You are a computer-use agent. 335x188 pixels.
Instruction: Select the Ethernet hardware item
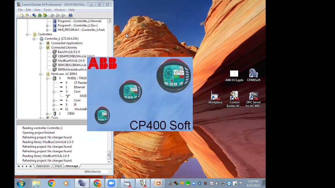[x=79, y=87]
